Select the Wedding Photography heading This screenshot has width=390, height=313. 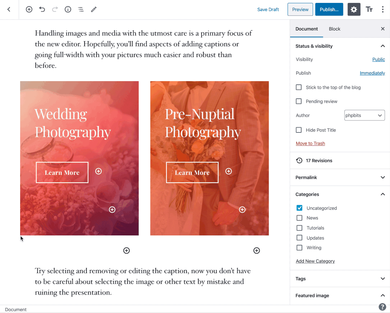73,123
